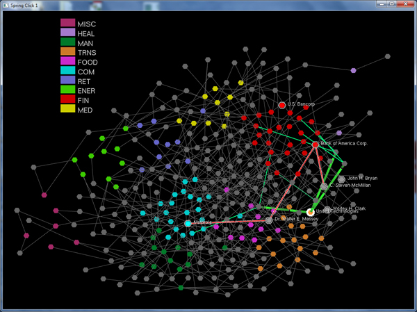Click the highlighted cyan Motorola node
The height and width of the screenshot is (312, 417).
[x=188, y=224]
